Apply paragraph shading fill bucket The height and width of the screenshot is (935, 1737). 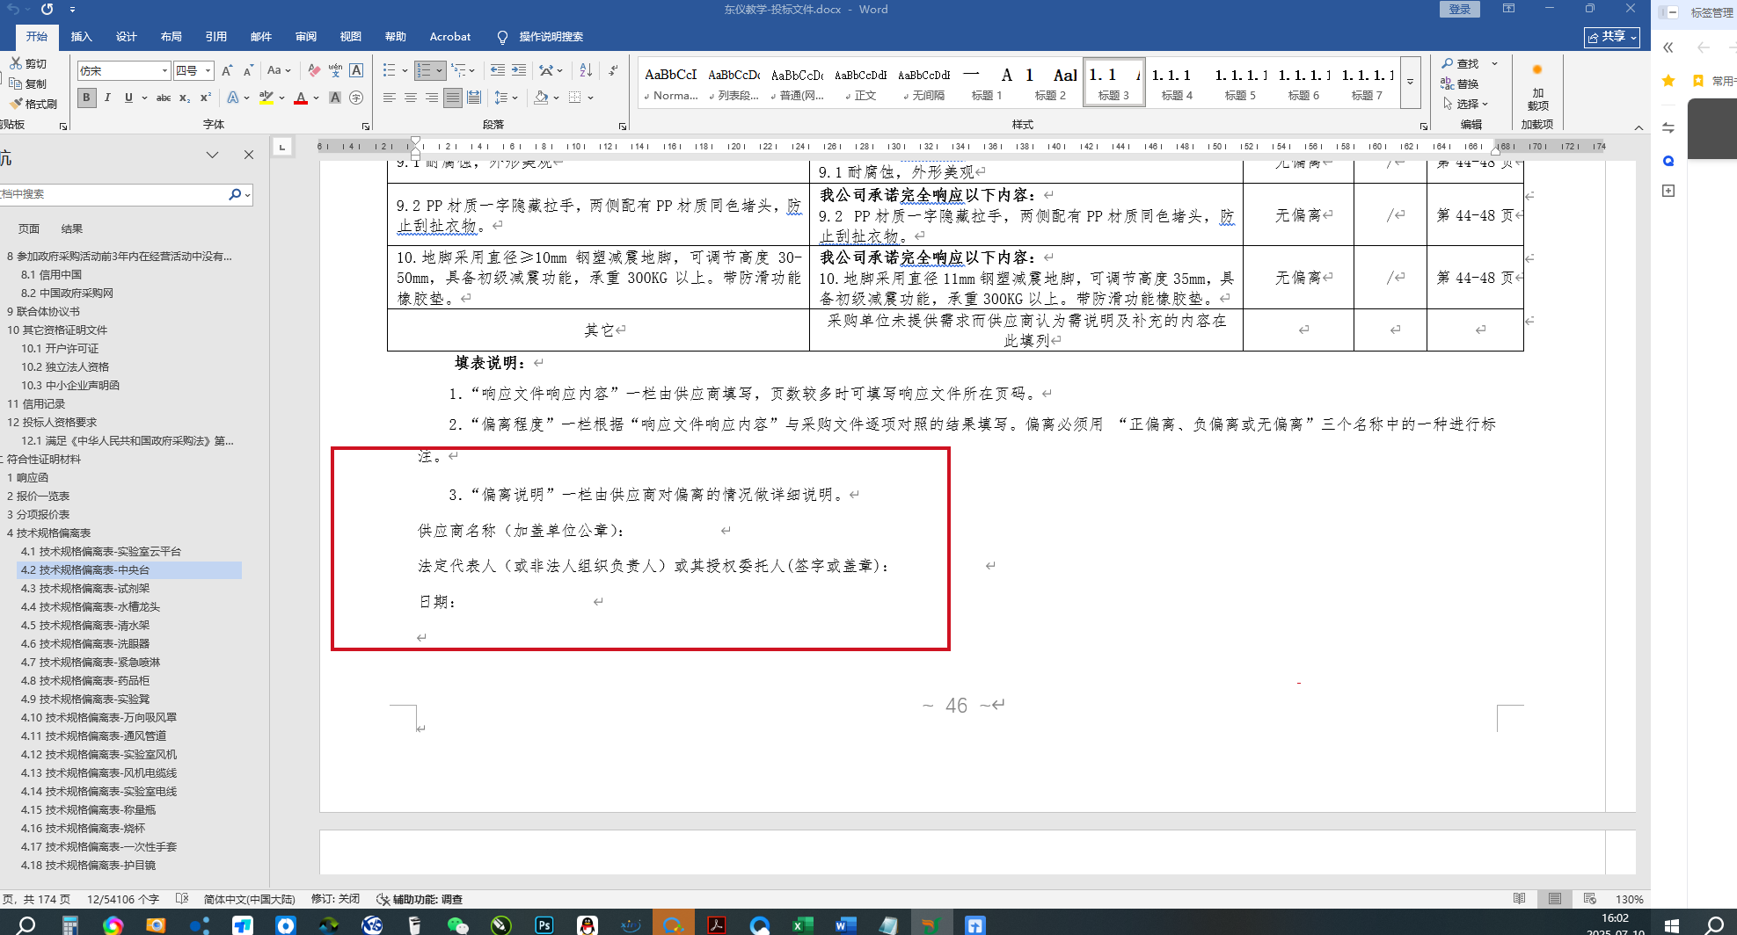coord(541,98)
